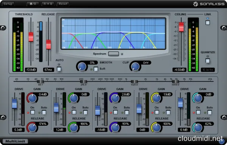This screenshot has width=227, height=145.
Task: Toggle the red band Solo switch
Action: (44, 113)
